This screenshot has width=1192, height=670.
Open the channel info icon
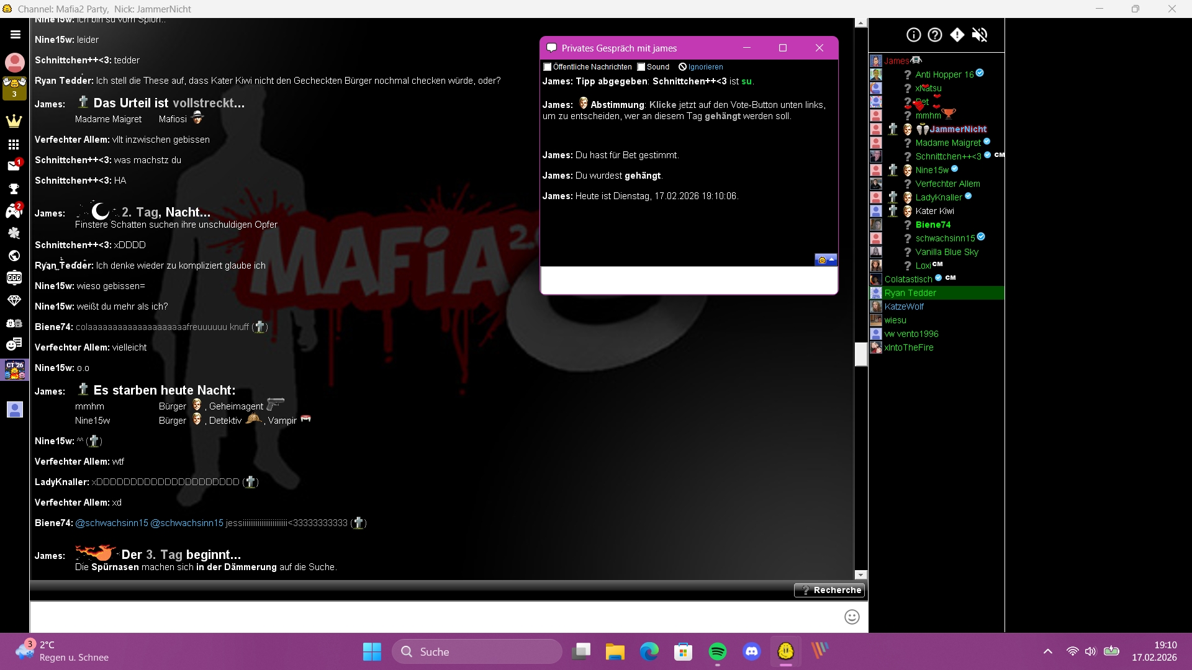tap(913, 35)
